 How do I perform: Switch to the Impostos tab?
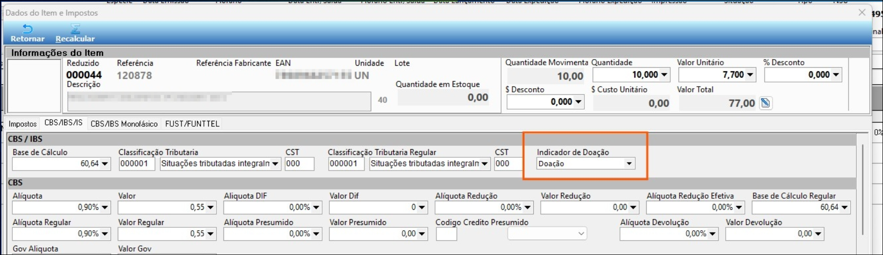click(x=22, y=124)
